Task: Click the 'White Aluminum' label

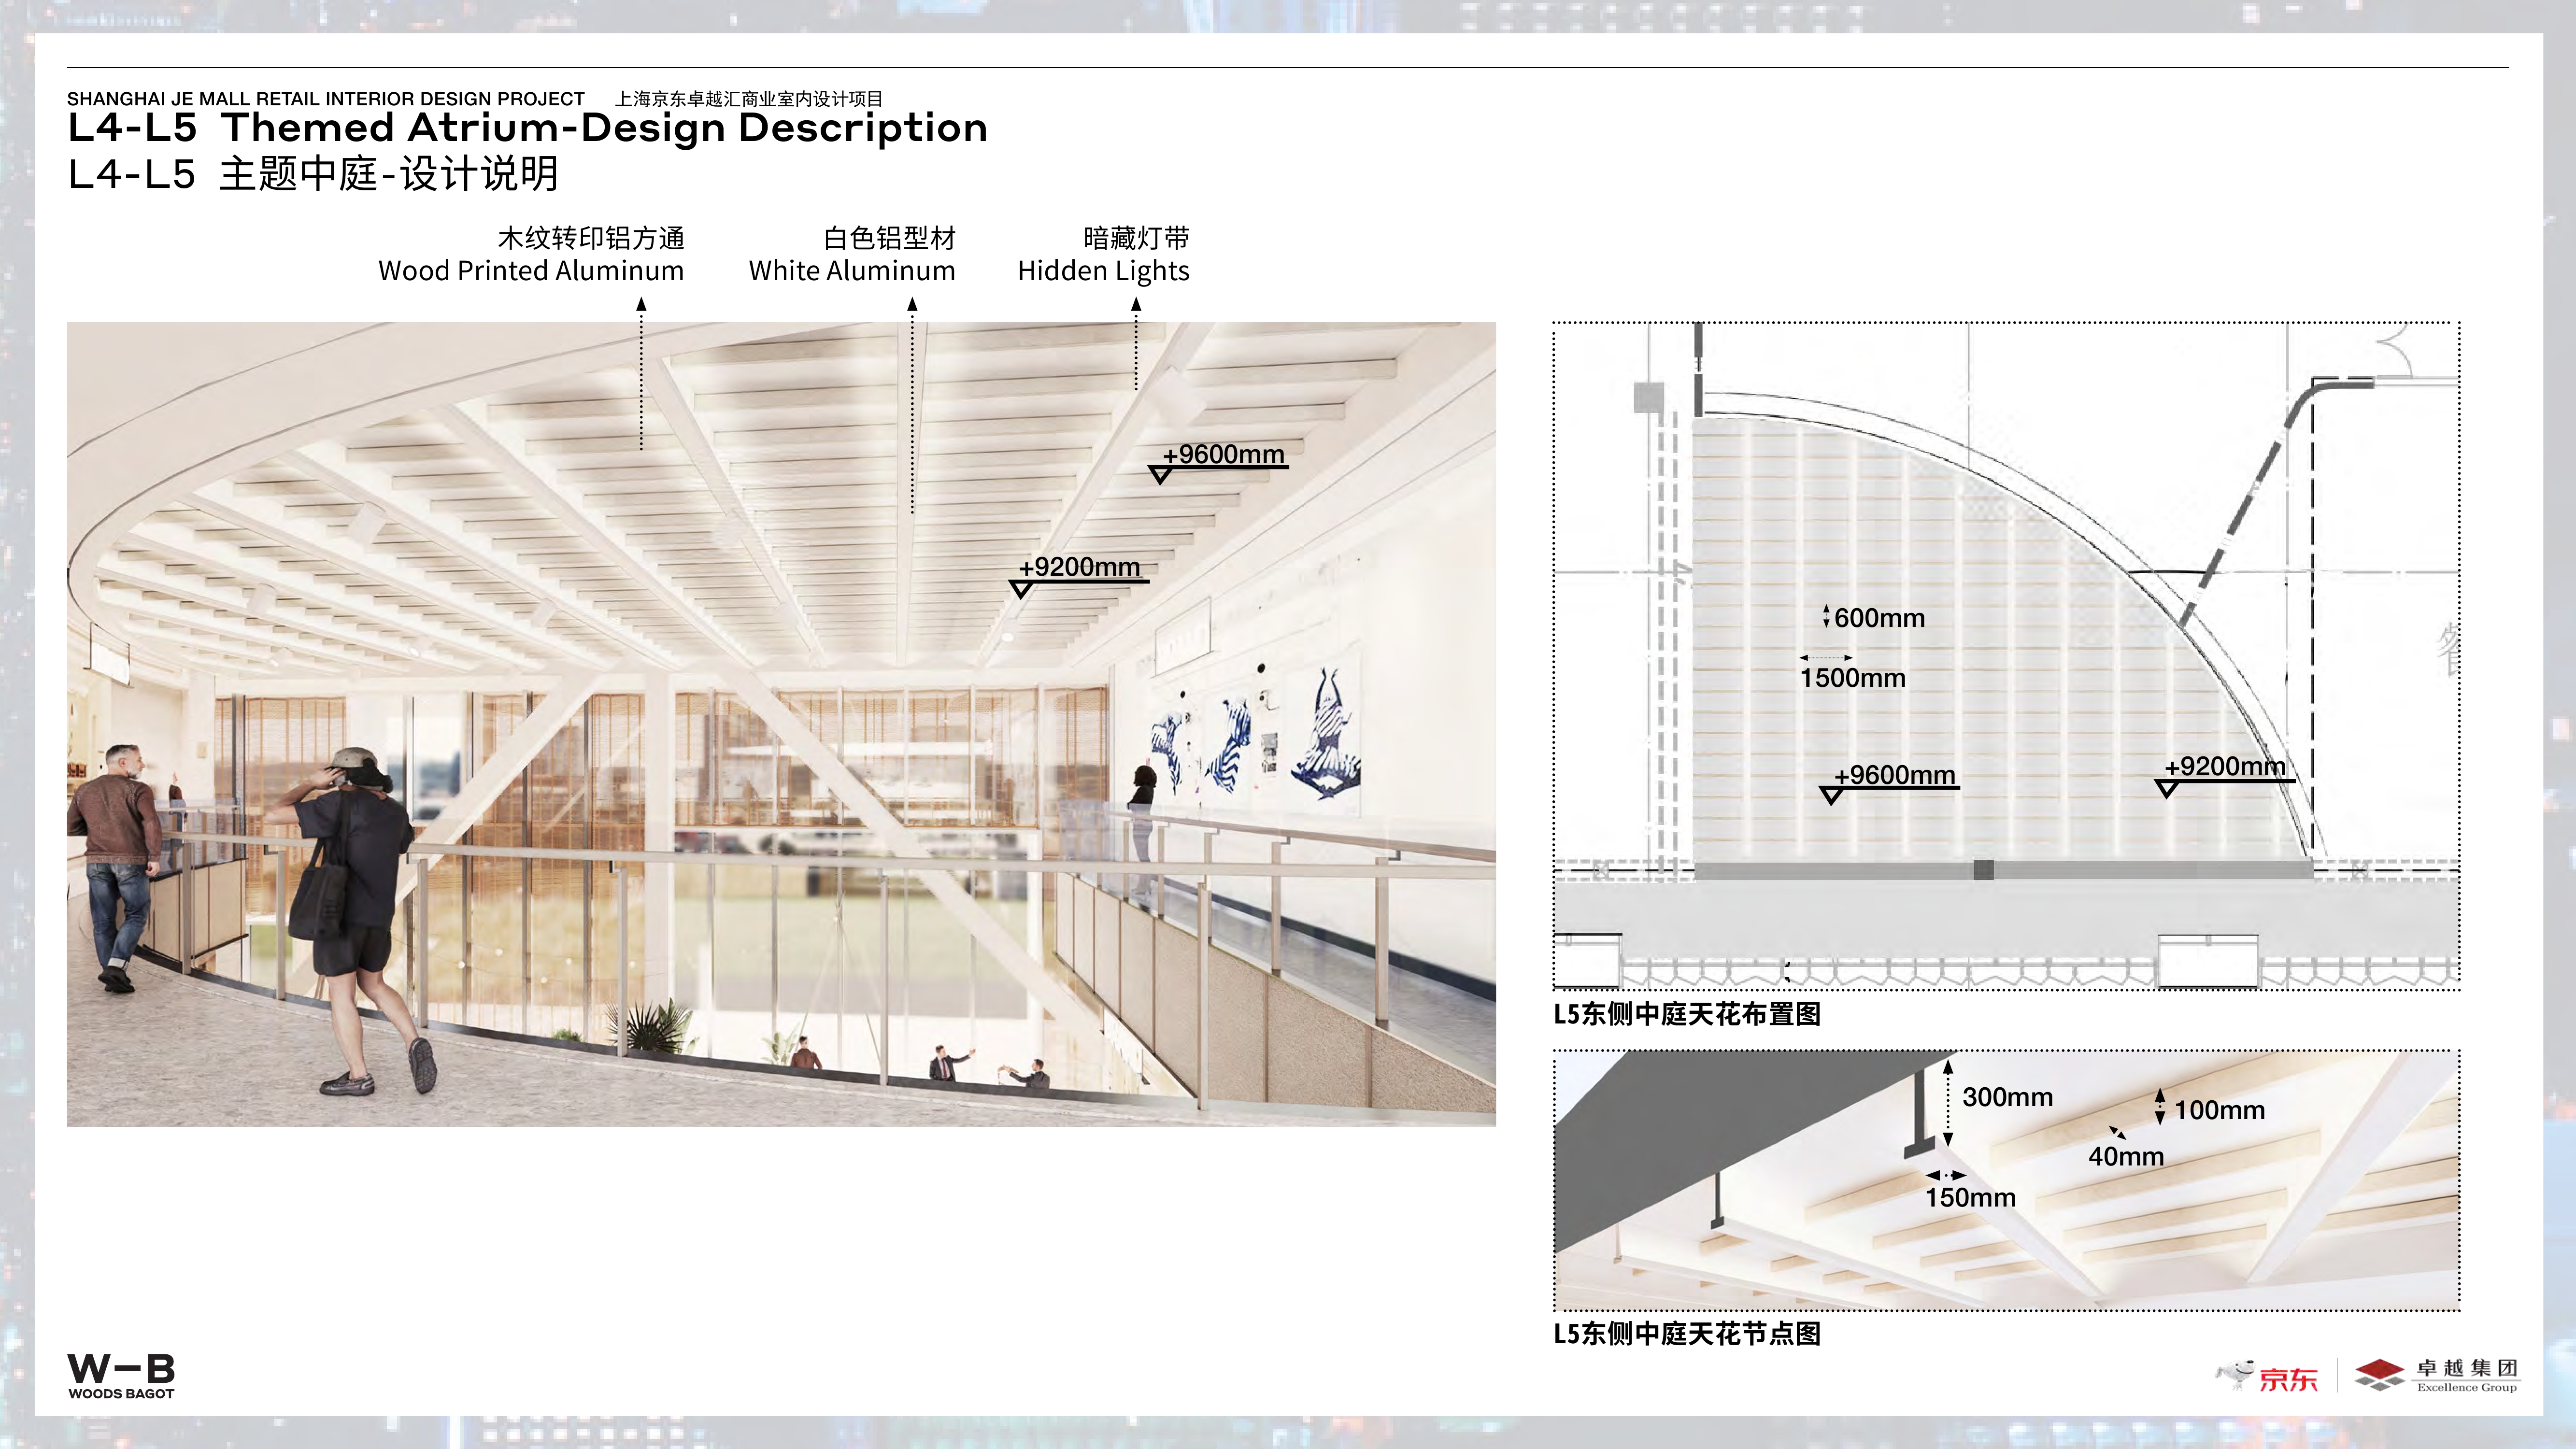Action: [852, 271]
